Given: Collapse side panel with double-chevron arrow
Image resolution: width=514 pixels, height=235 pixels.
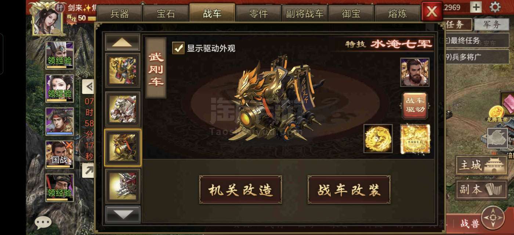Looking at the screenshot, I should tap(88, 87).
